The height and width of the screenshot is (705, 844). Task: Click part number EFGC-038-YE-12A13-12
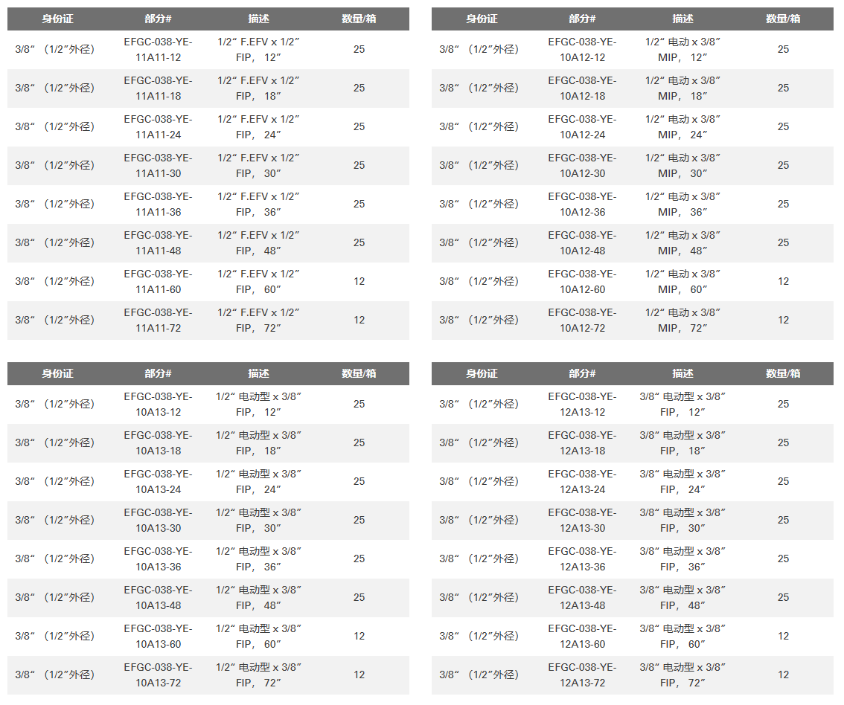point(583,405)
